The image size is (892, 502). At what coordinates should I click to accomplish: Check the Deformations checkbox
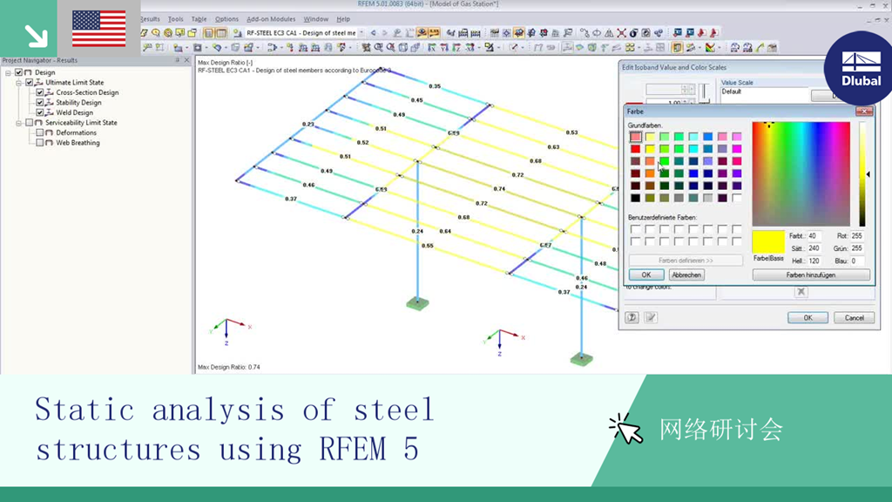40,132
